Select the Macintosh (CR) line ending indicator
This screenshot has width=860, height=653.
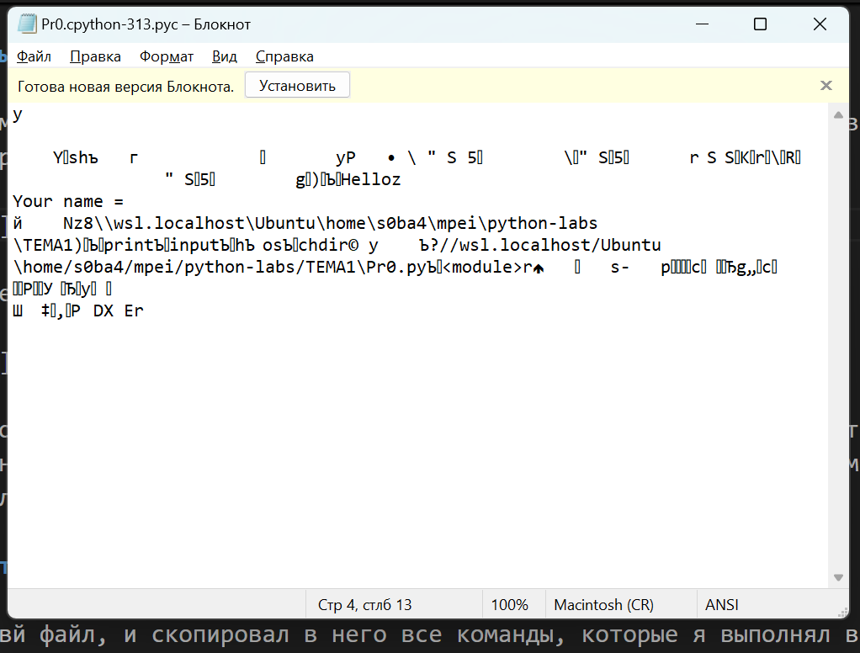(x=603, y=604)
